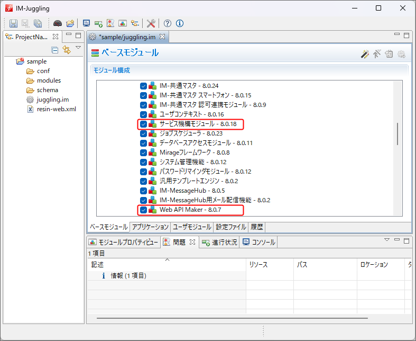The image size is (416, 341).
Task: Open the navigator view menu dropdown arrow
Action: coord(78,48)
